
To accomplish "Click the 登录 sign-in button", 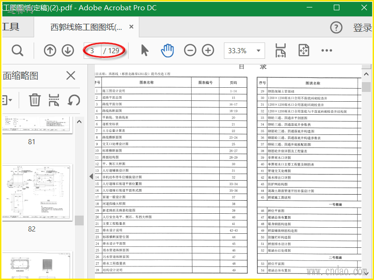I will pyautogui.click(x=362, y=28).
